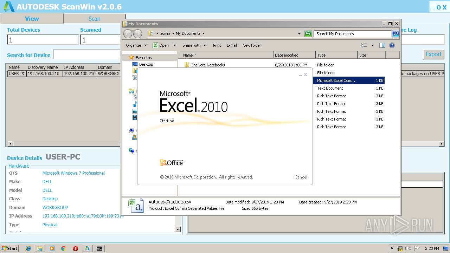Image resolution: width=450 pixels, height=253 pixels.
Task: Click the Action Center flag icon
Action: (x=417, y=248)
